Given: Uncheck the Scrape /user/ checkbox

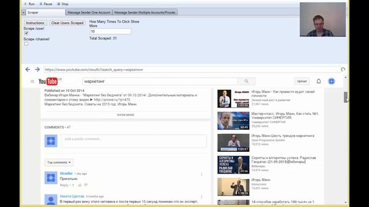Looking at the screenshot, I should coord(27,33).
